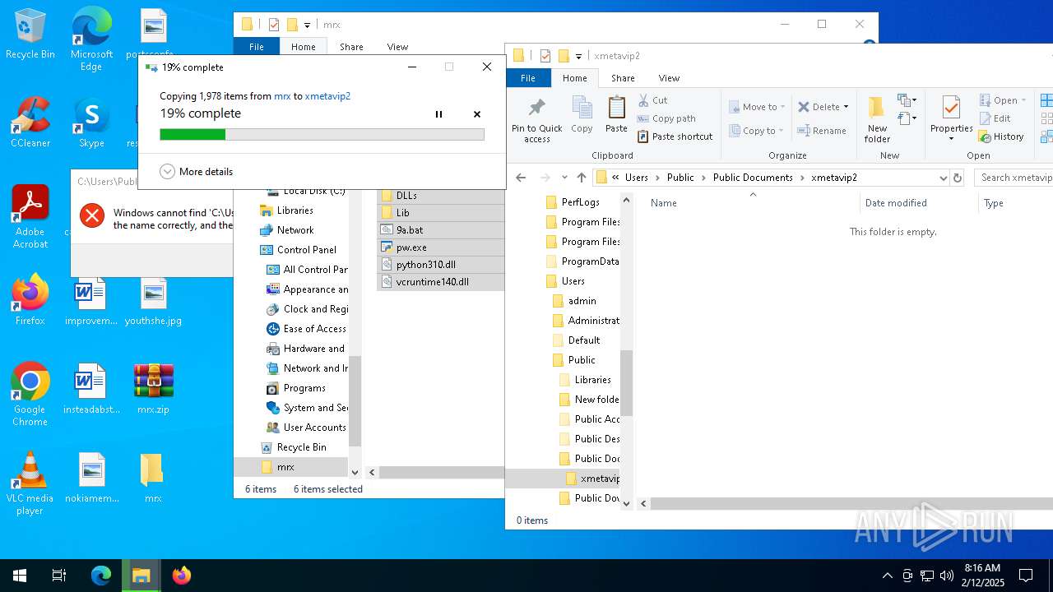Switch to the View tab in xmetavip2 window
Screen dimensions: 1053x592
click(x=669, y=78)
